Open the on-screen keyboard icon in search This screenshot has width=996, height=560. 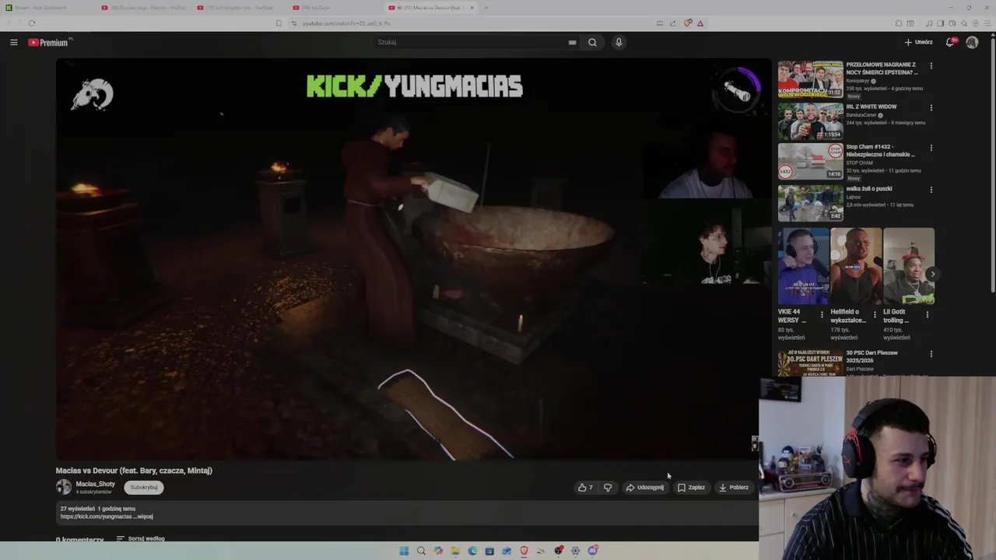tap(572, 42)
